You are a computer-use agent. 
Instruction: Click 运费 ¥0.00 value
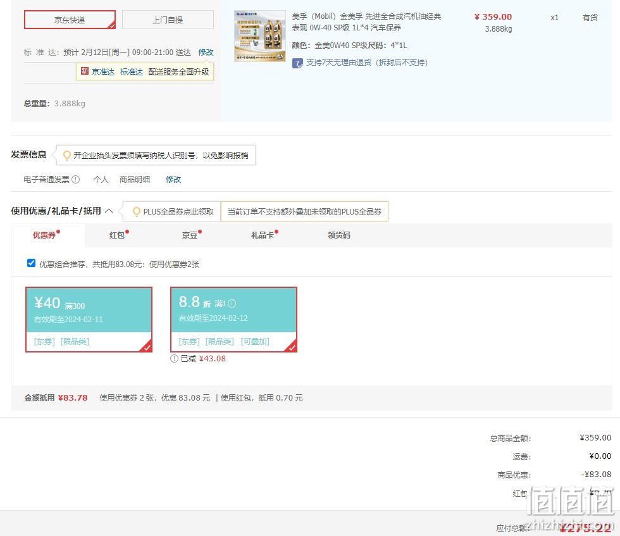tap(600, 456)
